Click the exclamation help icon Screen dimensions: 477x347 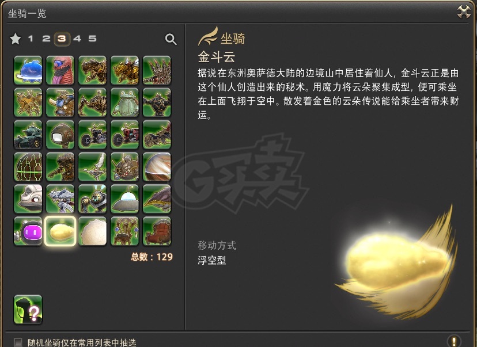(454, 341)
